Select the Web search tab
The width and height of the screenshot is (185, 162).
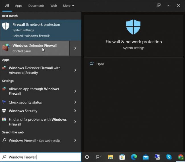pos(54,5)
